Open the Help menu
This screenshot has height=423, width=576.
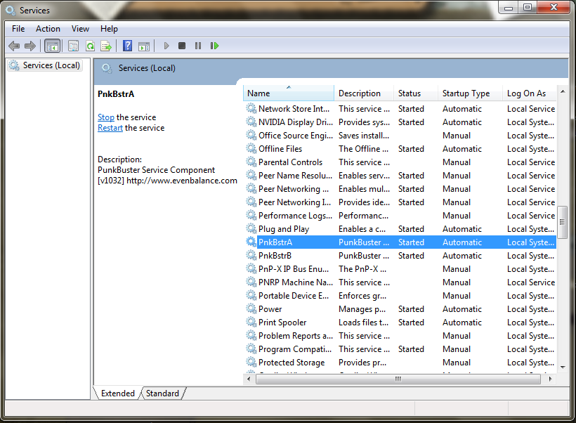(109, 29)
